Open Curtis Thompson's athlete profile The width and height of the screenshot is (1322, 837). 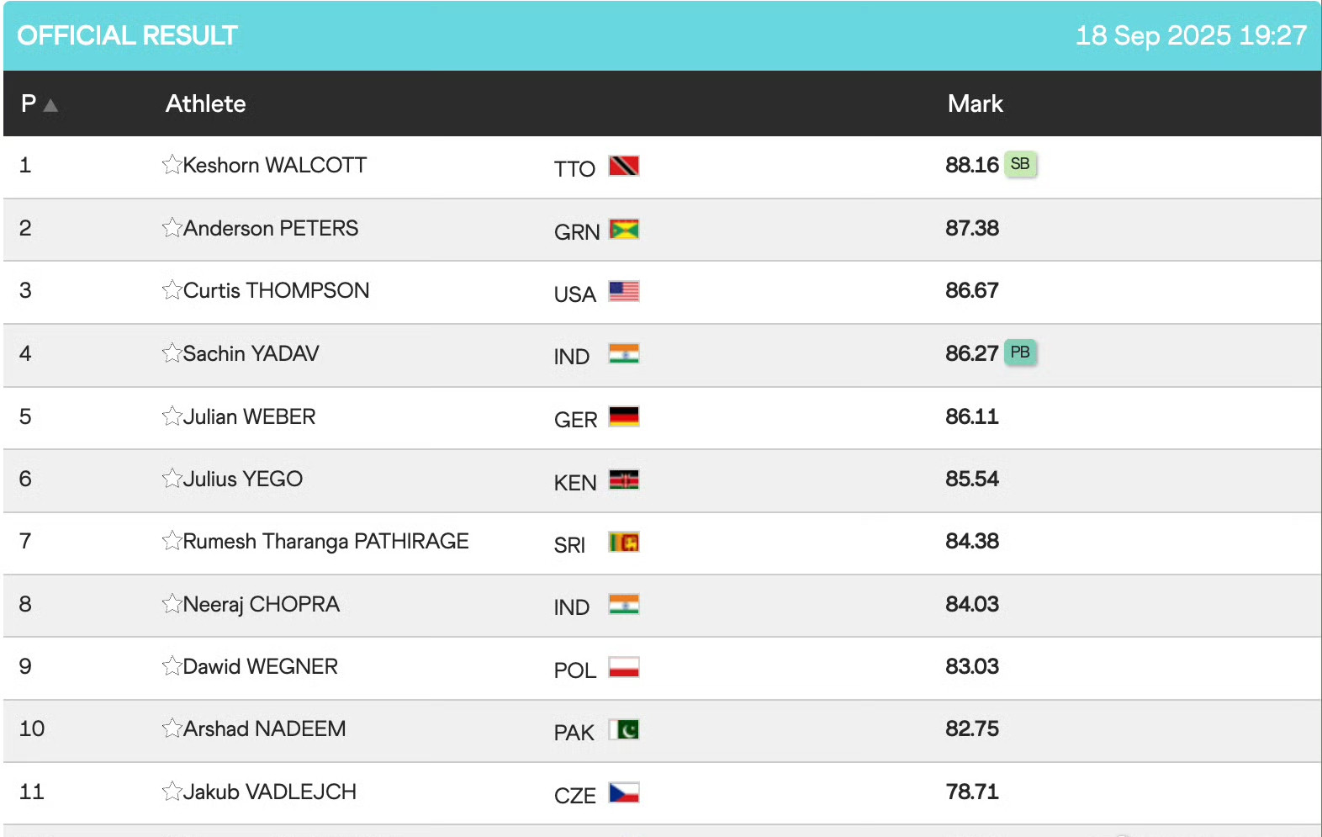(276, 291)
